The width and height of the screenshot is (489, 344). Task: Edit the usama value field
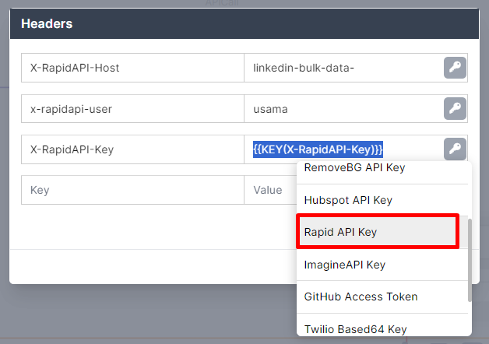pyautogui.click(x=343, y=109)
